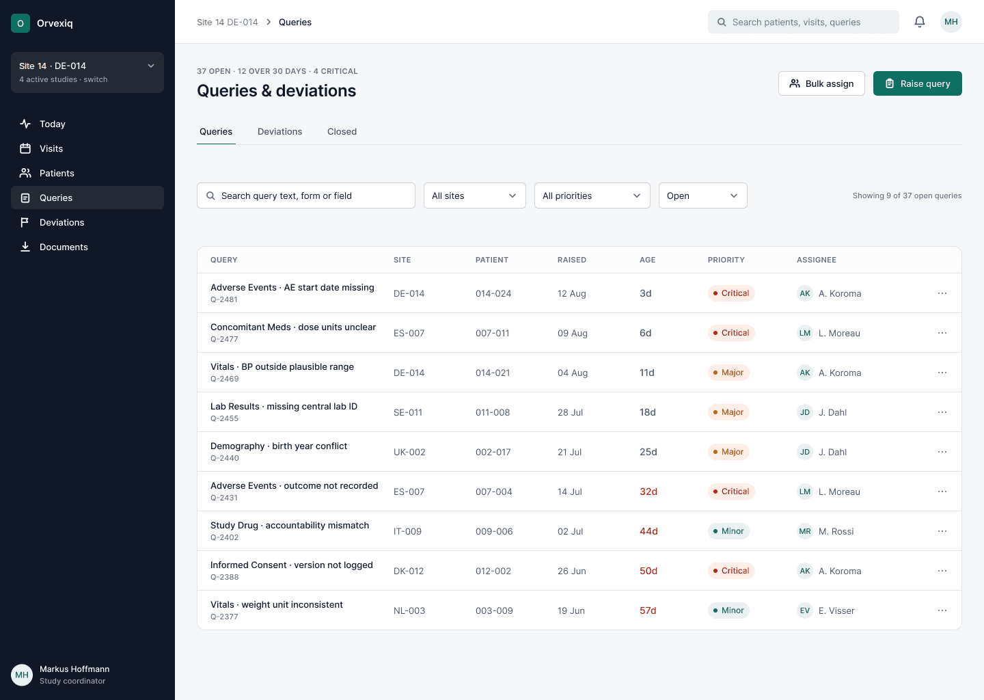Click Critical badge in Q-2481 row

point(731,293)
